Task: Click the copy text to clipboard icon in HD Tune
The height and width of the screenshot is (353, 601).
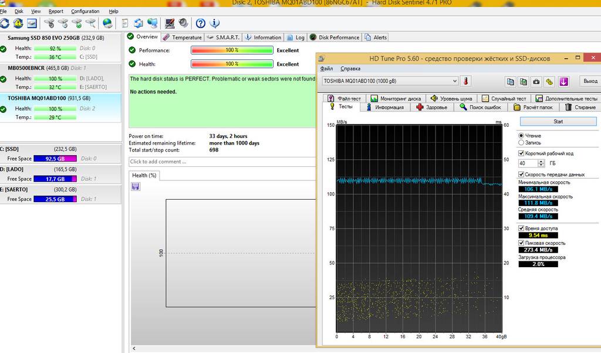Action: (511, 81)
